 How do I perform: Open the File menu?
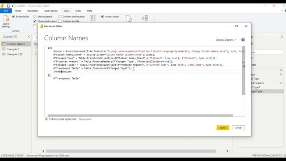pos(6,11)
